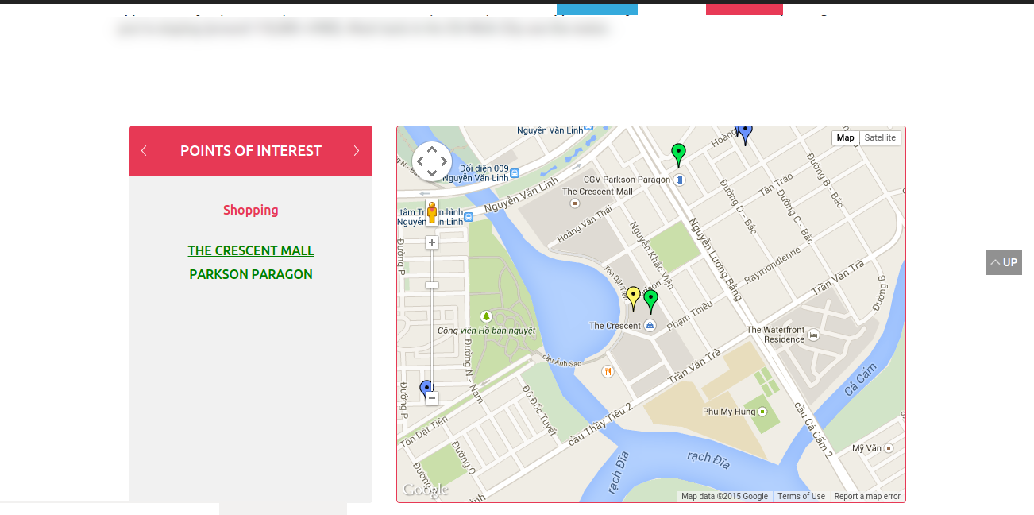
Task: Click The Crescent Mall place icon
Action: click(x=575, y=203)
